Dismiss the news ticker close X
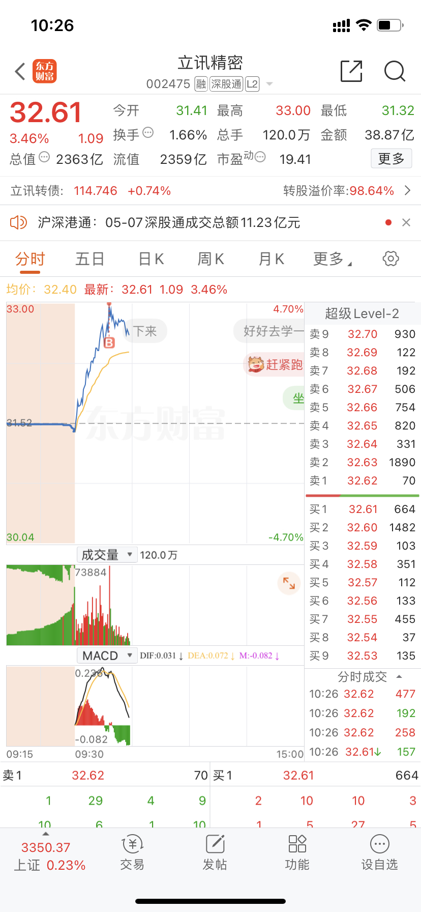 pos(406,222)
